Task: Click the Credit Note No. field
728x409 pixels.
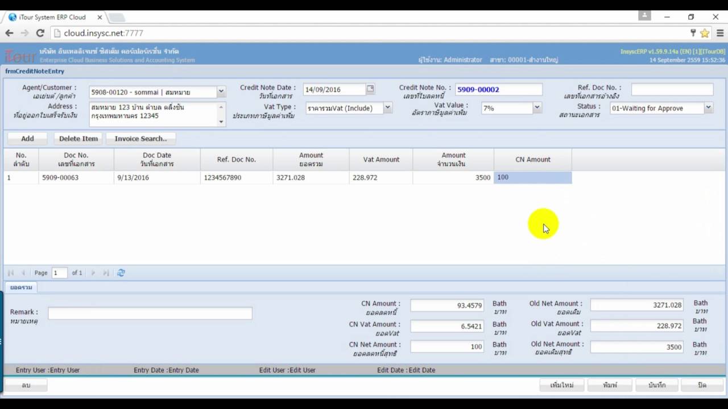Action: click(498, 89)
